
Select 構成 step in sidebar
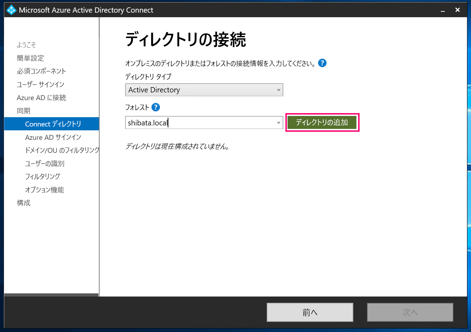pyautogui.click(x=24, y=203)
